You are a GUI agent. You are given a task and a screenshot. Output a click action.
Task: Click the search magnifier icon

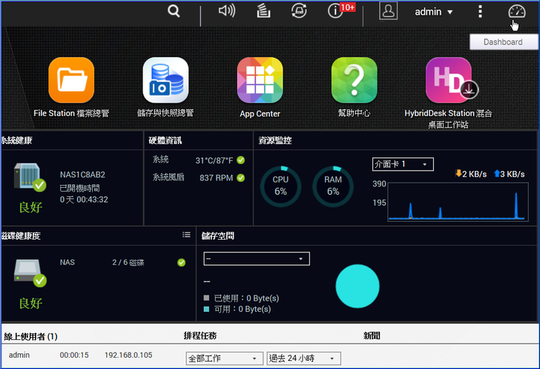point(174,11)
